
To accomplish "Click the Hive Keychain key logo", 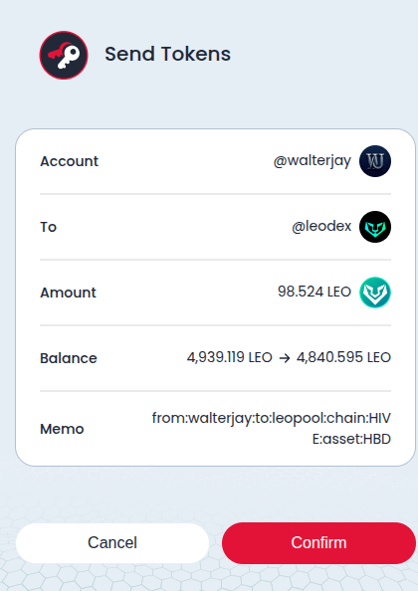I will pyautogui.click(x=64, y=55).
